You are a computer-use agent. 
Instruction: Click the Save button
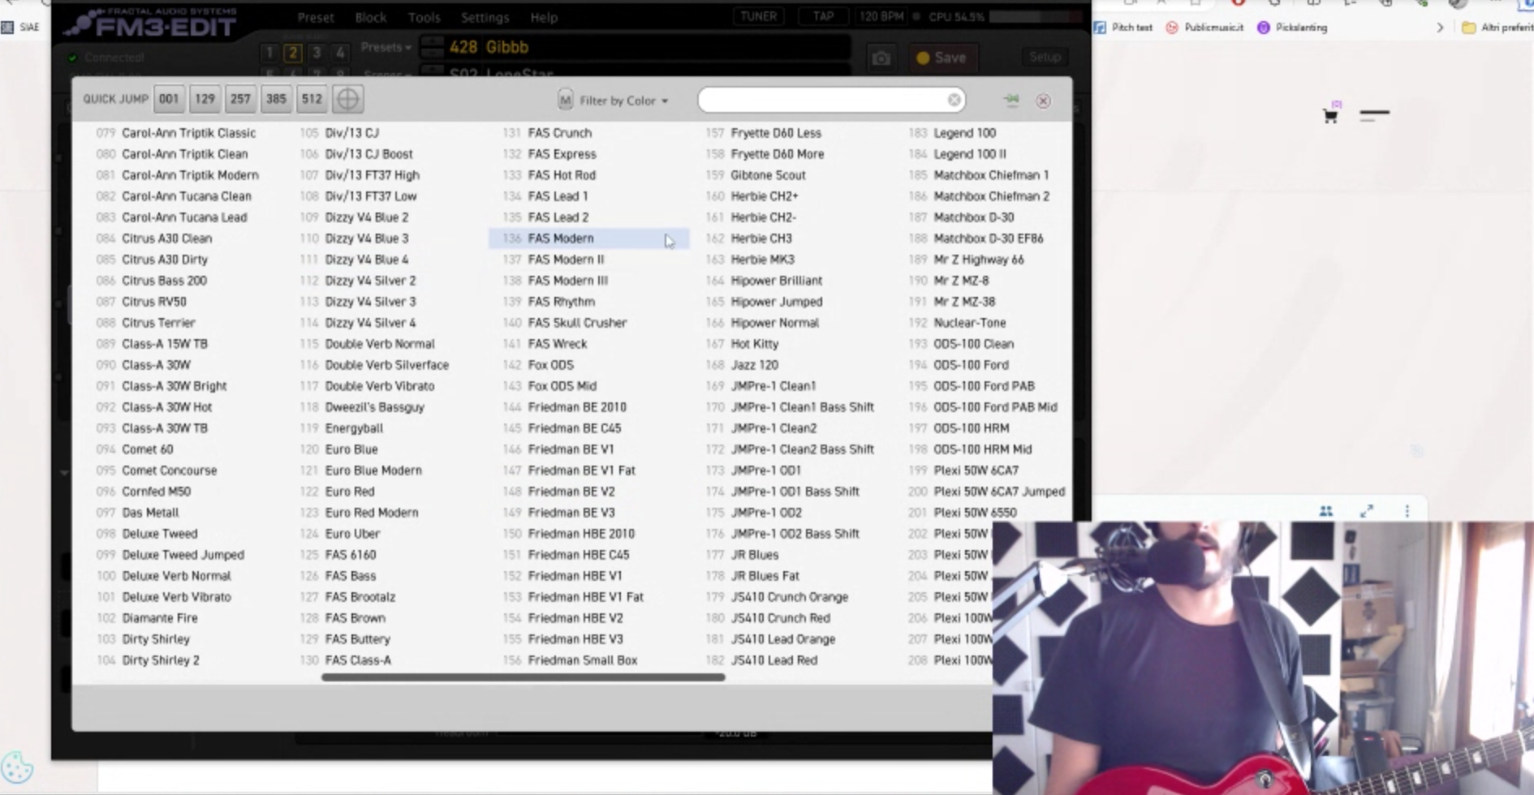coord(942,58)
